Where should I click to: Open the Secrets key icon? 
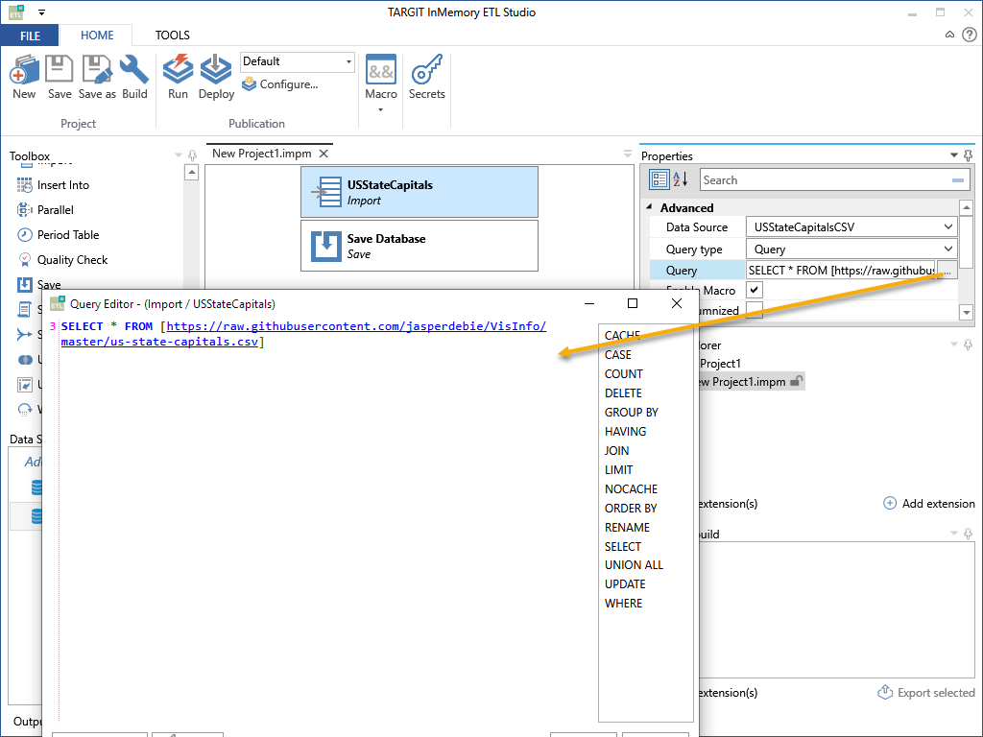[x=427, y=77]
